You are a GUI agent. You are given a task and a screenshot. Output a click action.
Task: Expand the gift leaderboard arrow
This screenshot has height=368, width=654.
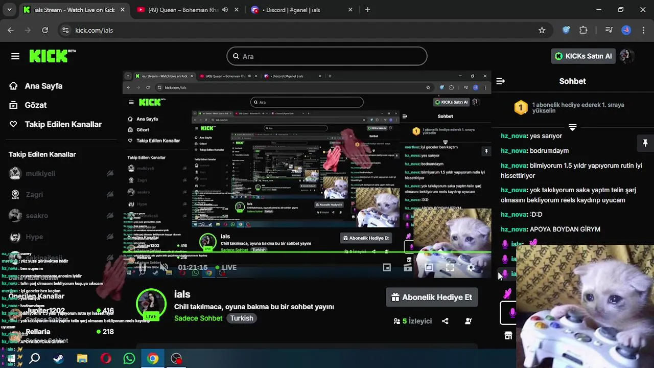(572, 127)
